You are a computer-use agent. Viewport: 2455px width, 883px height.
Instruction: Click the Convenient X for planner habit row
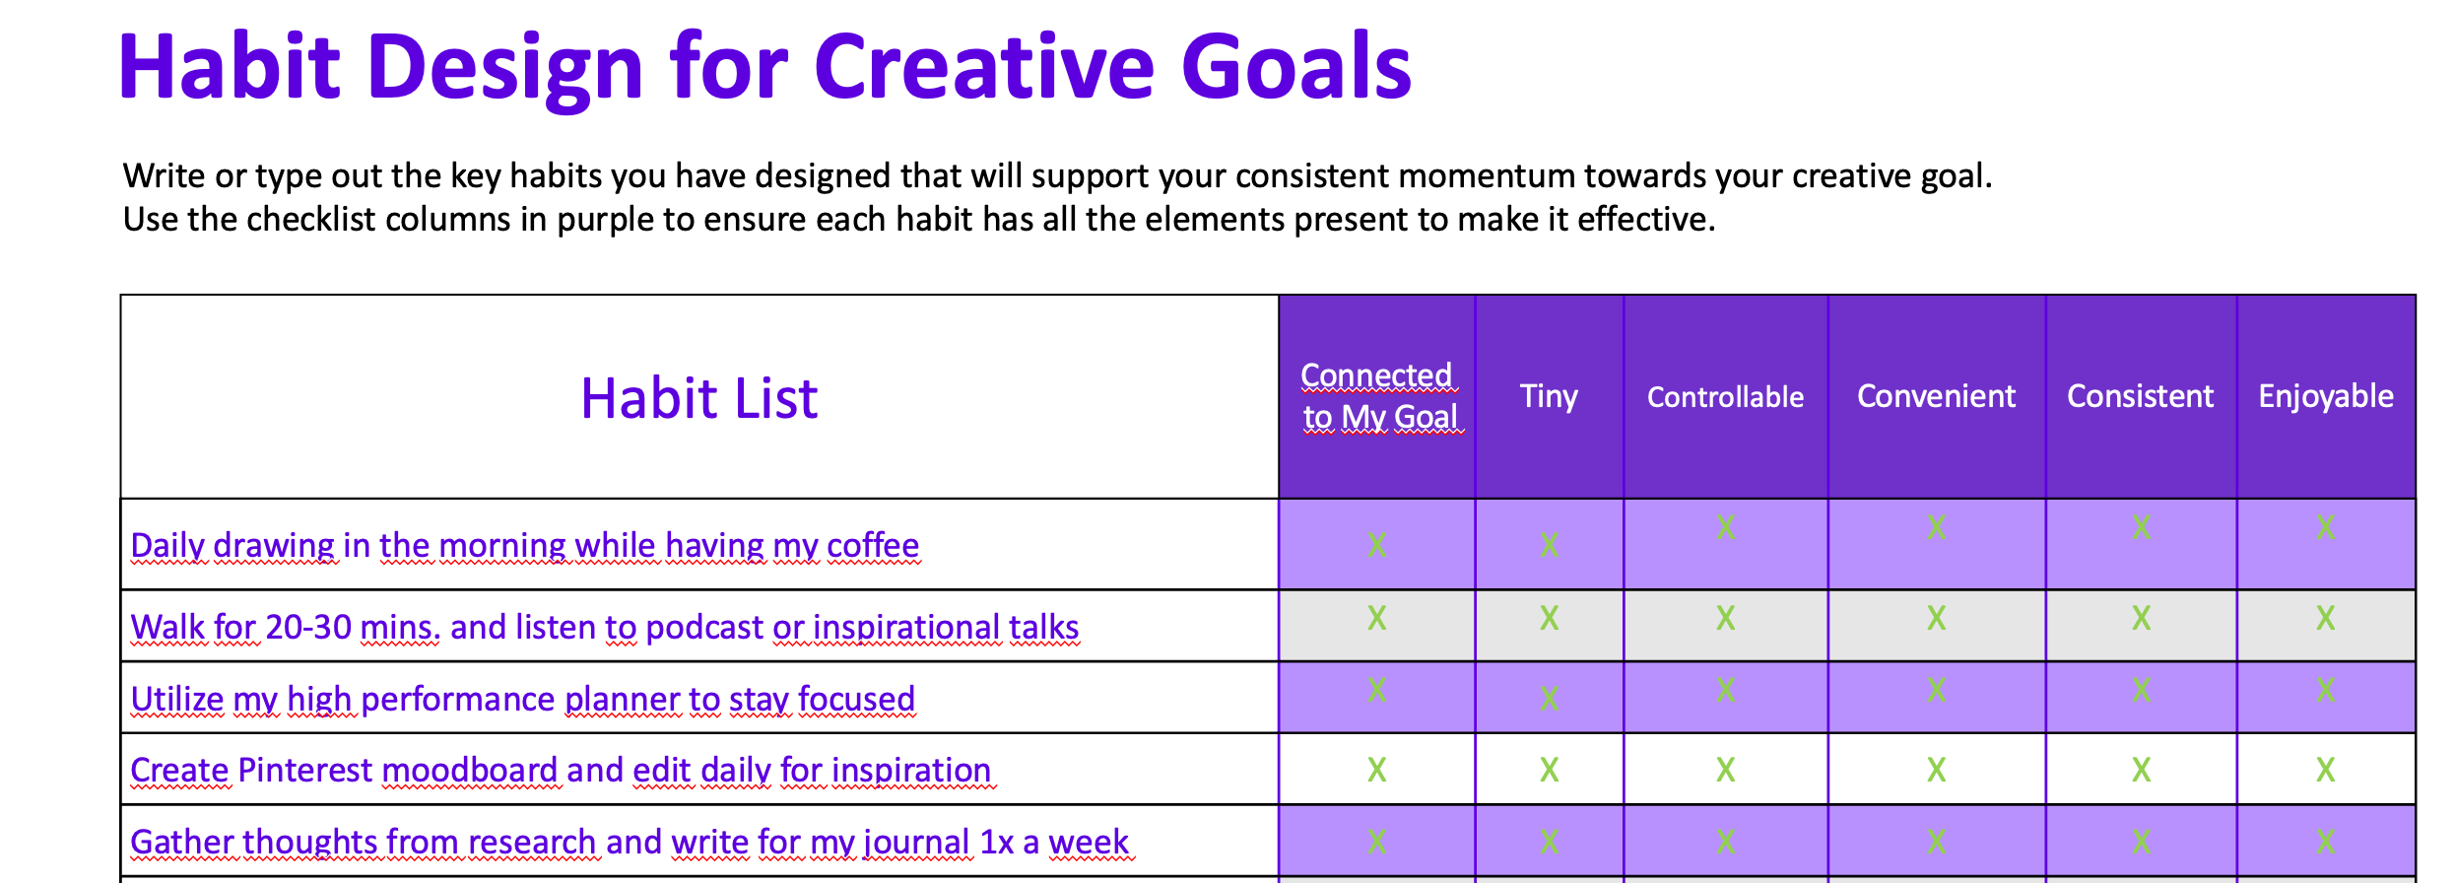tap(1936, 690)
